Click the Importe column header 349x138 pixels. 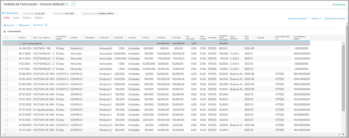(x=161, y=38)
